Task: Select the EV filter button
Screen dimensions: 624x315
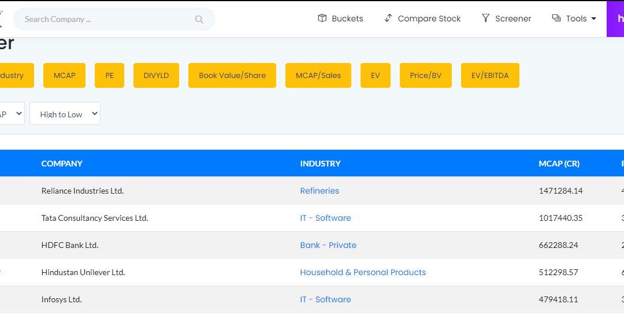Action: click(x=376, y=75)
